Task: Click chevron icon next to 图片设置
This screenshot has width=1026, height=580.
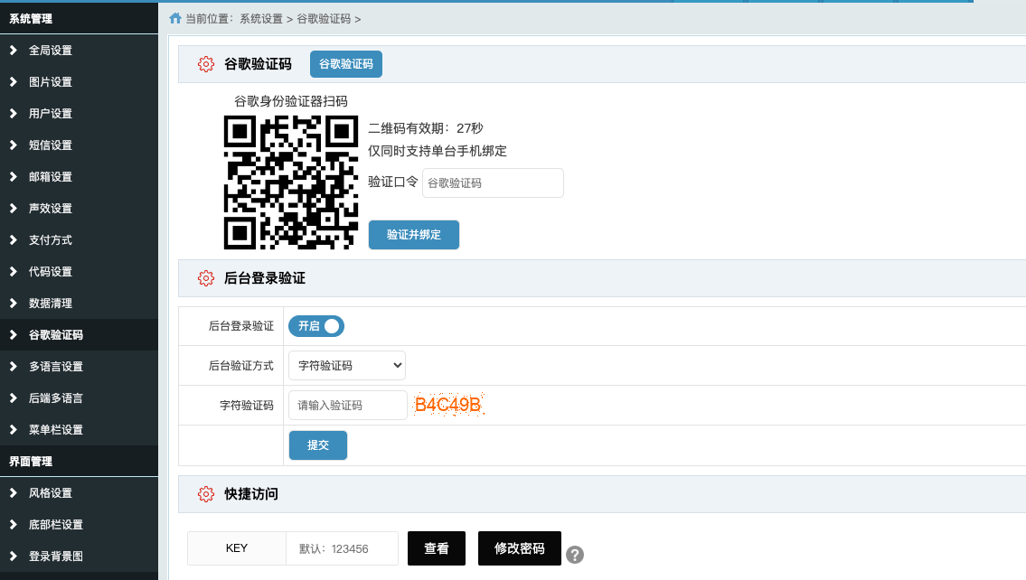Action: pyautogui.click(x=13, y=81)
